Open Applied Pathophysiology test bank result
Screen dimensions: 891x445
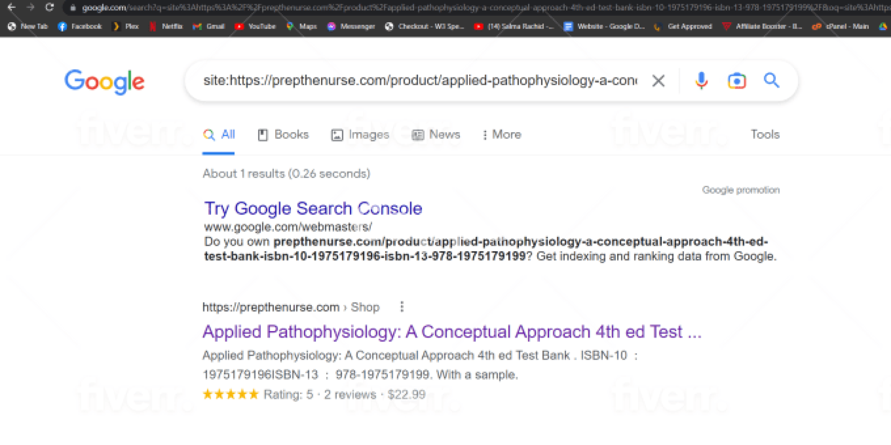(452, 332)
